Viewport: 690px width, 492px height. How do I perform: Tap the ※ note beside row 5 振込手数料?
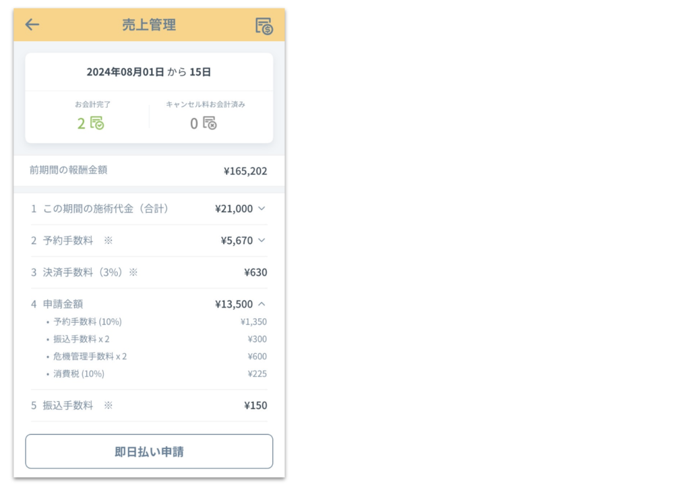point(108,406)
